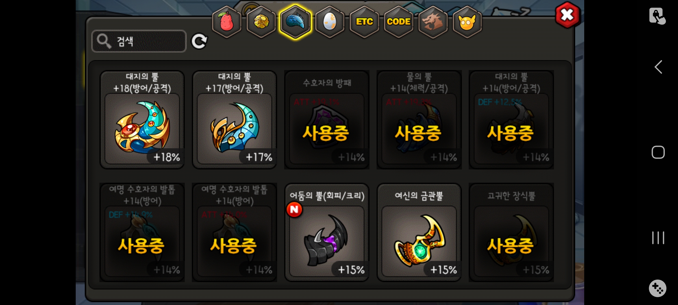Open the yellow cat face category
Screen dimensions: 678x305
tap(467, 22)
